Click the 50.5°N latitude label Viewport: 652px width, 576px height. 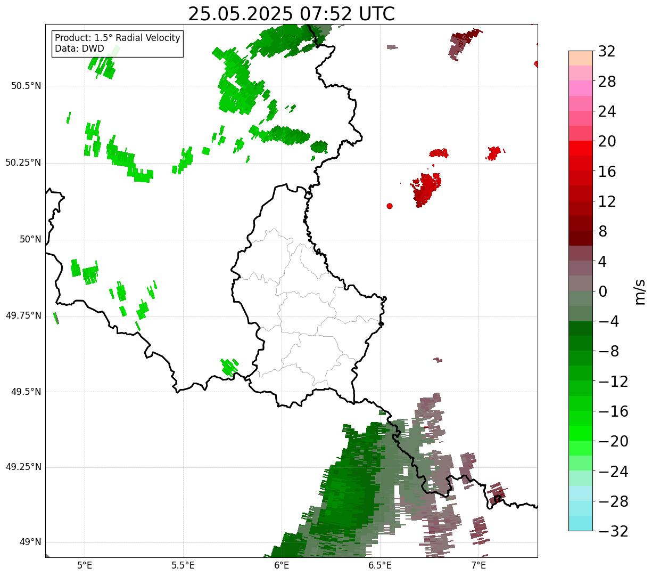pyautogui.click(x=26, y=86)
